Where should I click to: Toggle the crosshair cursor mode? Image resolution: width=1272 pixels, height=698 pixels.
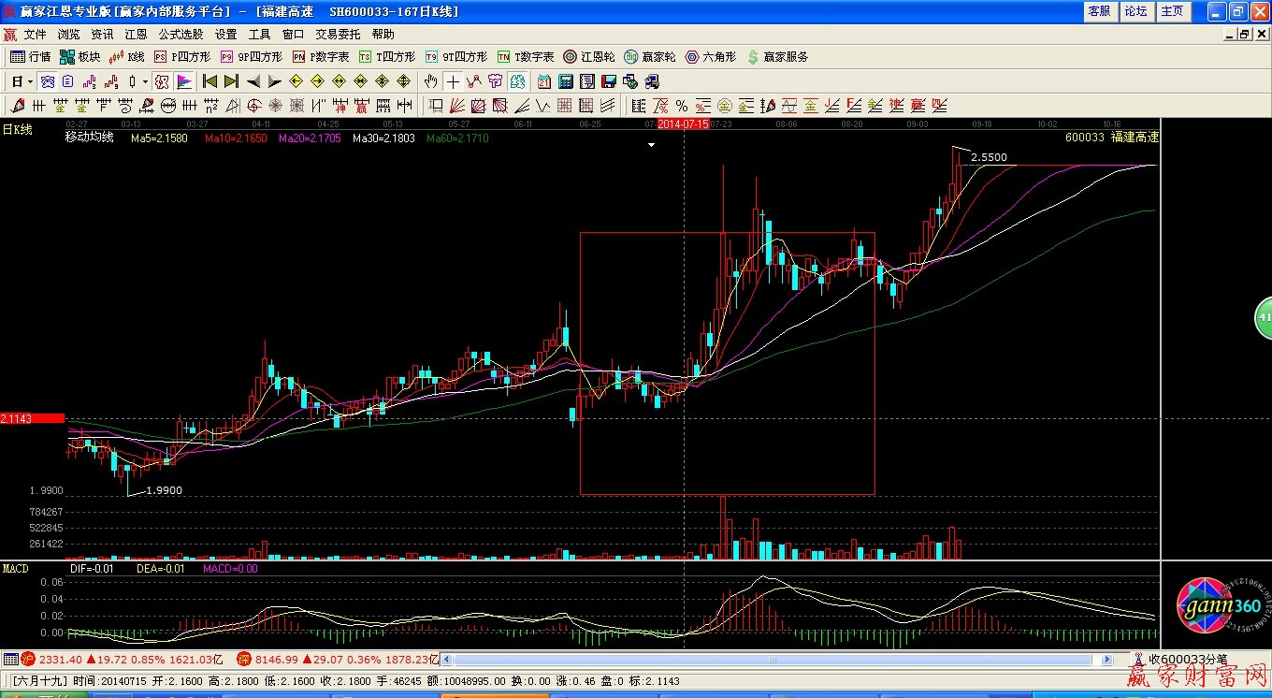(453, 81)
